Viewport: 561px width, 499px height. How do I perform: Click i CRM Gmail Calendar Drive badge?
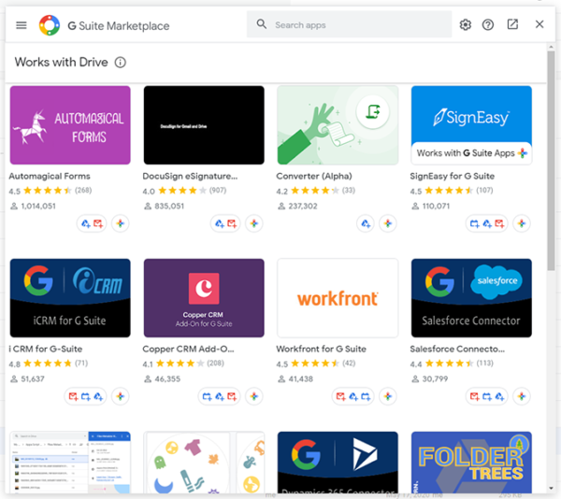85,396
